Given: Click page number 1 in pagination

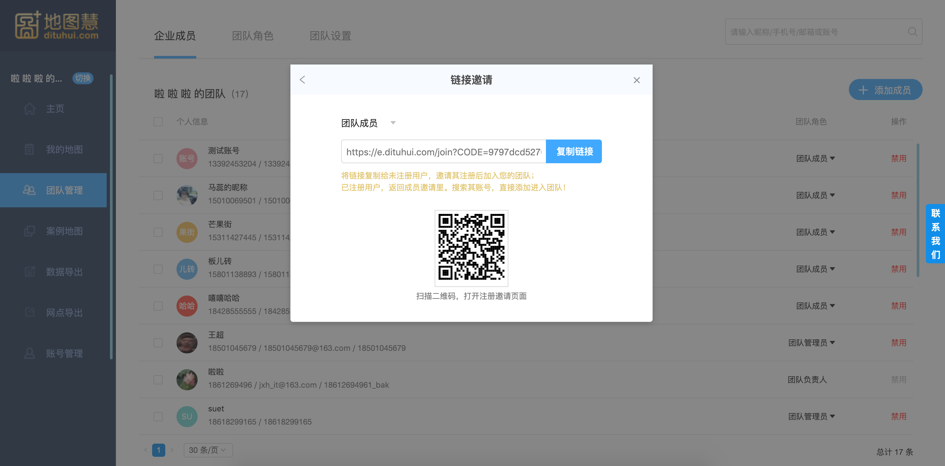Looking at the screenshot, I should click(x=158, y=450).
